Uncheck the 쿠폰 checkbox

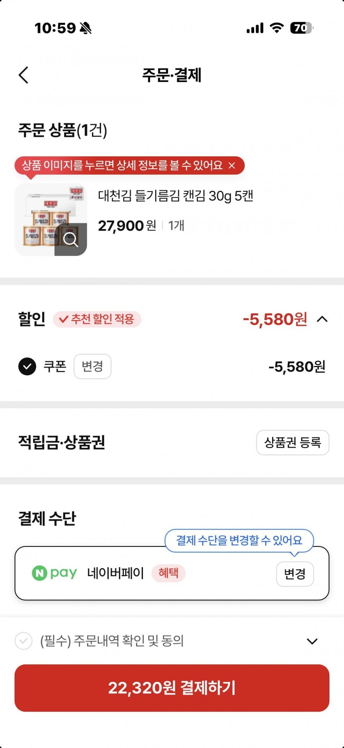27,366
